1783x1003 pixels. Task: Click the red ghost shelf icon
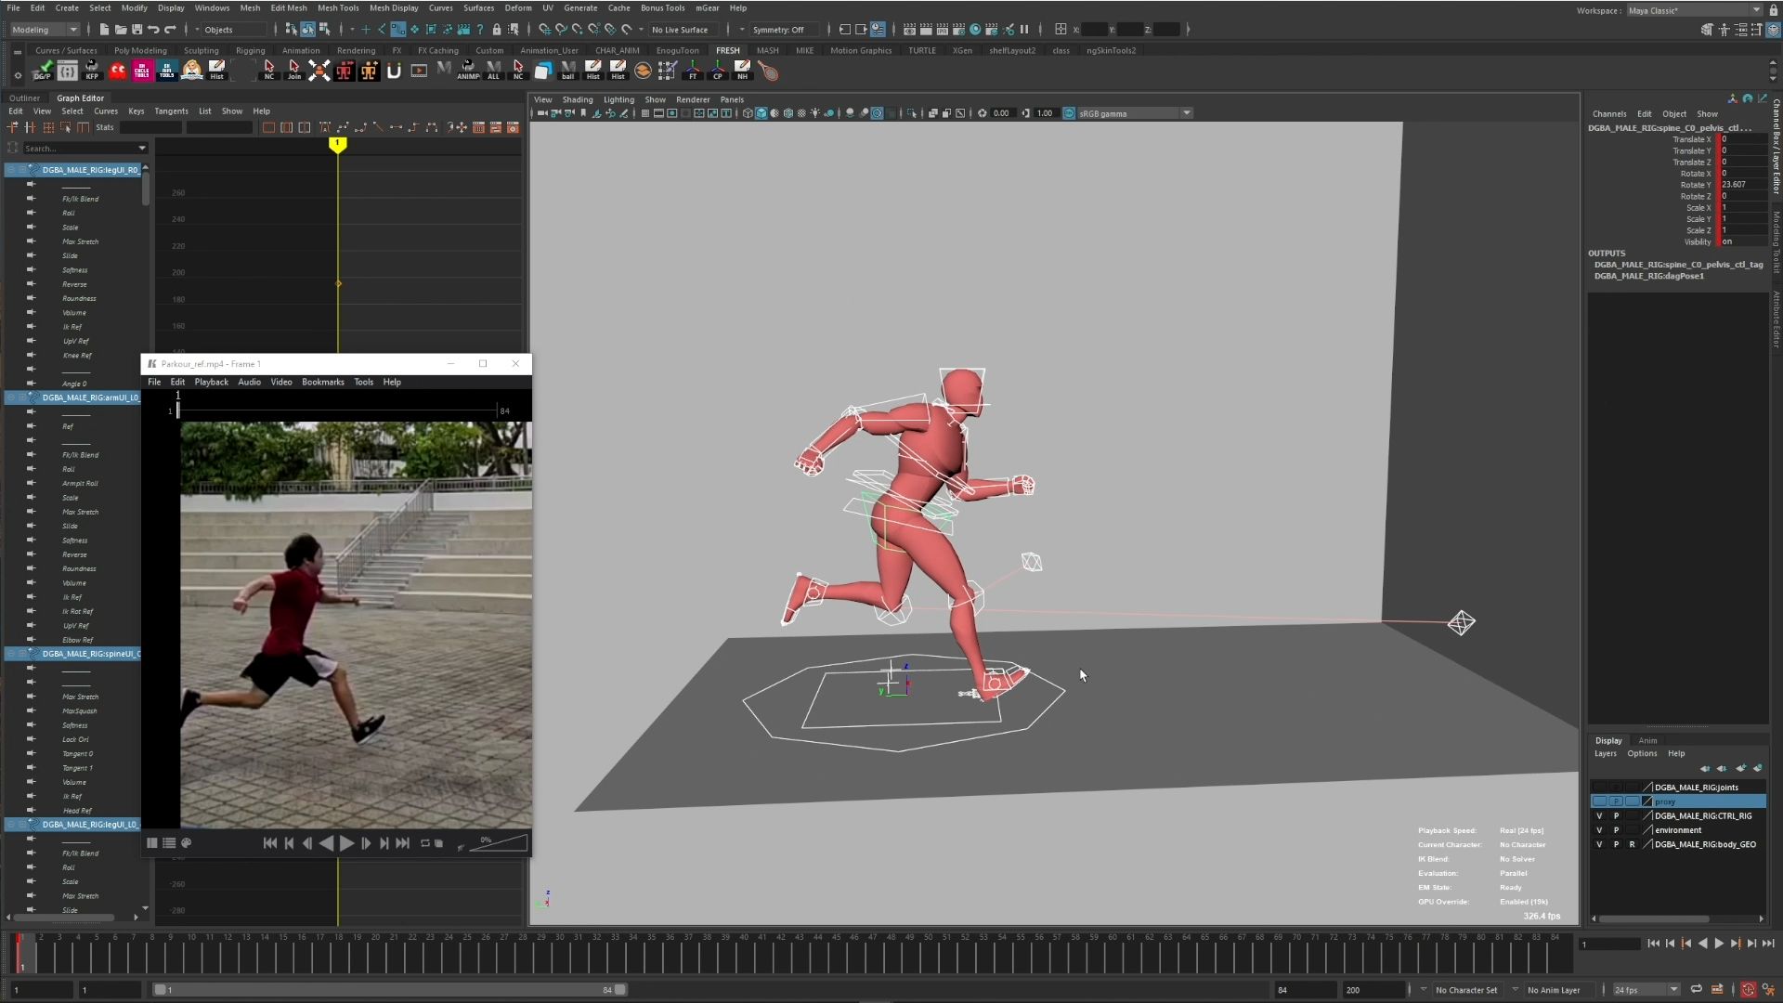[x=117, y=71]
